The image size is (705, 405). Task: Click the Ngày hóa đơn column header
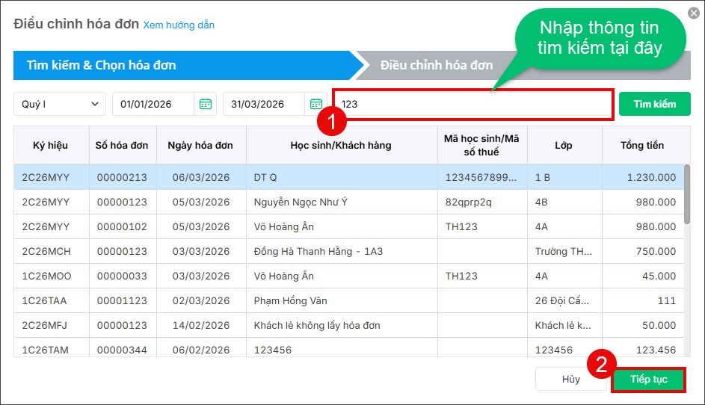point(200,145)
